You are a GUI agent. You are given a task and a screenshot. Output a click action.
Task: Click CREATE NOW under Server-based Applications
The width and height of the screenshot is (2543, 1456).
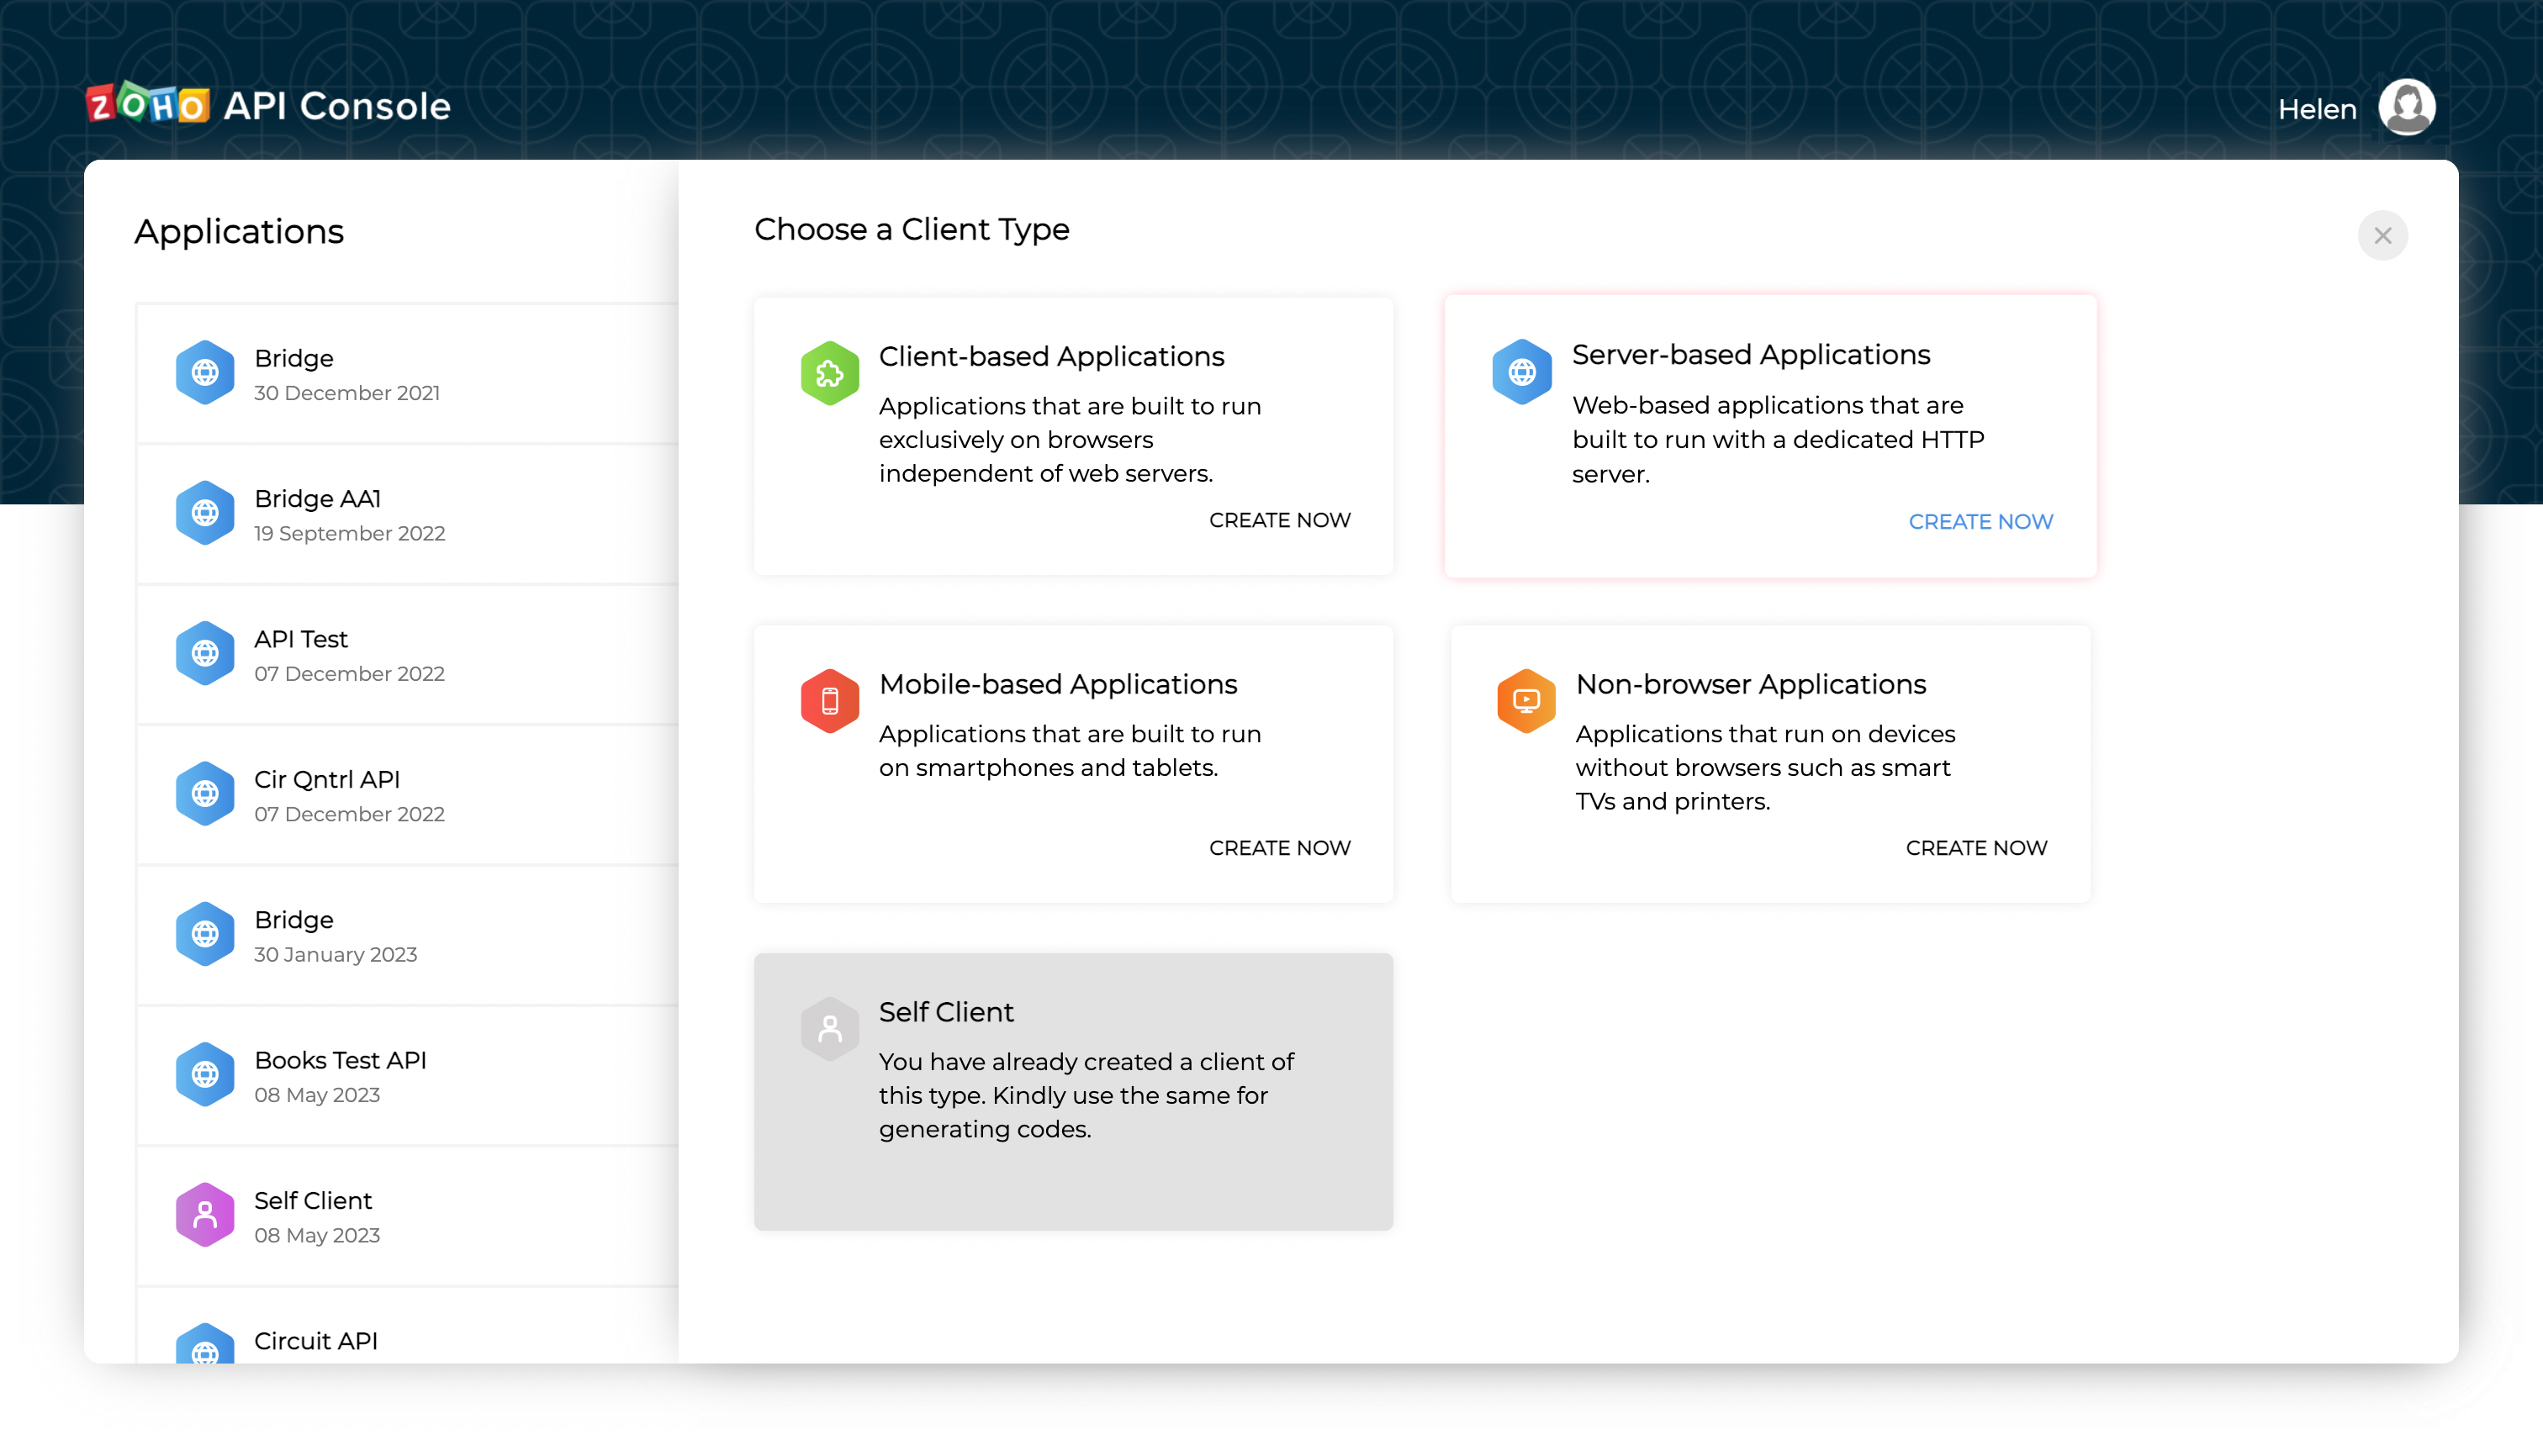pyautogui.click(x=1980, y=522)
